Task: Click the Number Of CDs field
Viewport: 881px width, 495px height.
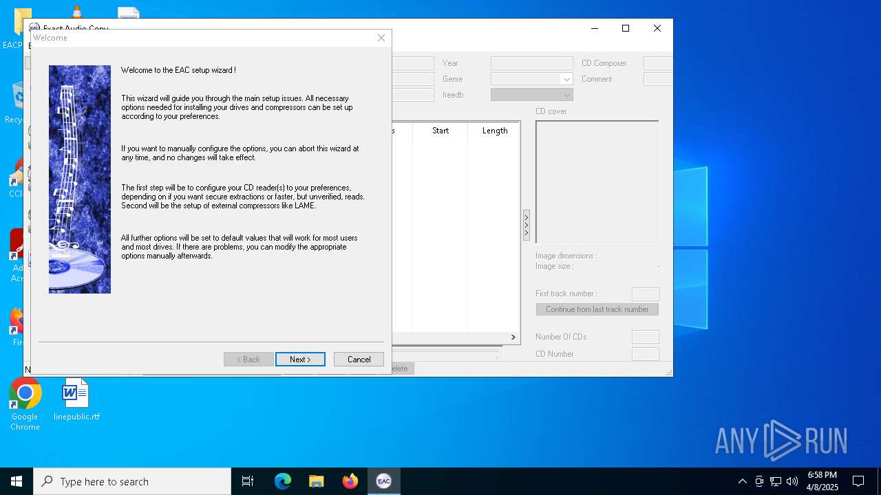Action: click(645, 337)
